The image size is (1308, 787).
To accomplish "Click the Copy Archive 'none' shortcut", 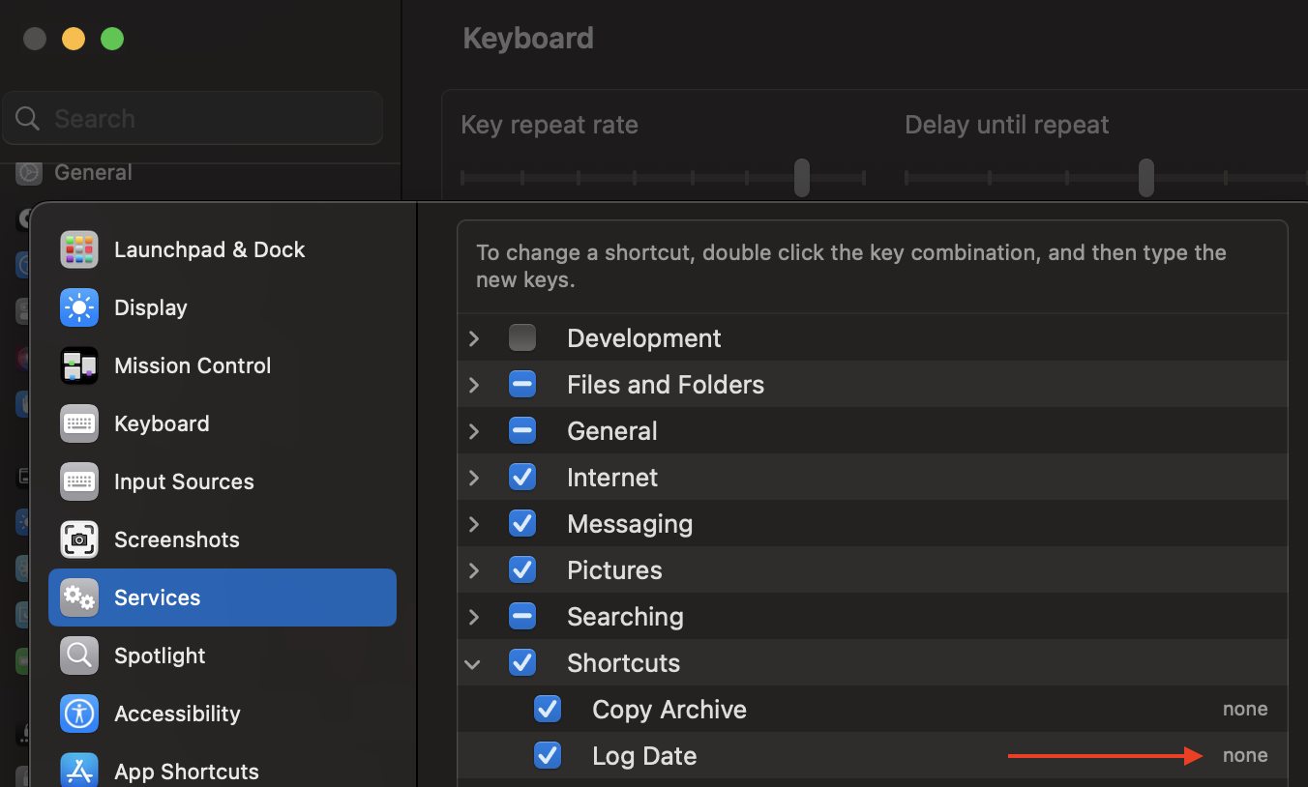I will point(1245,710).
